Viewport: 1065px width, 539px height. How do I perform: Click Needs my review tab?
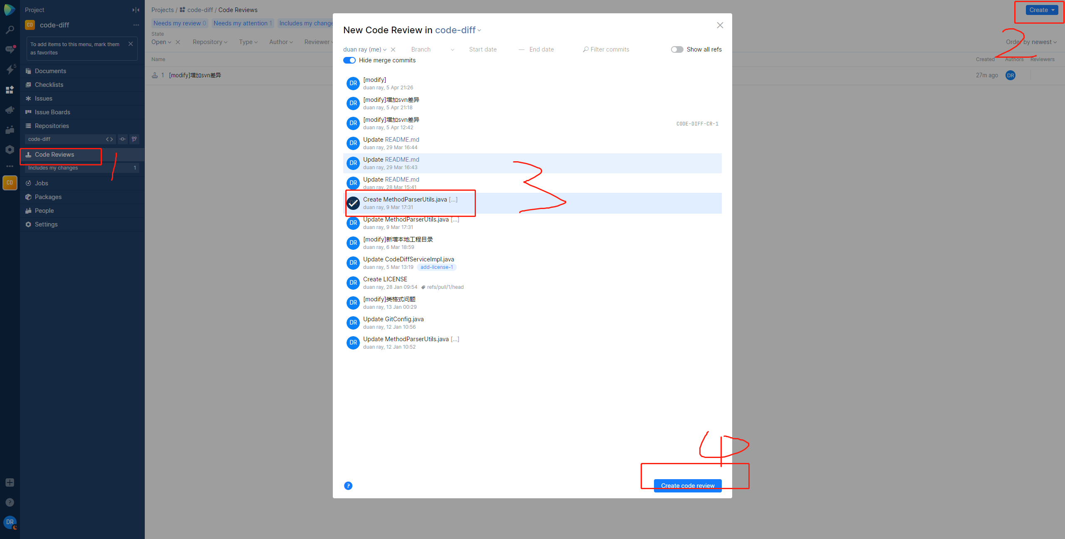tap(180, 23)
